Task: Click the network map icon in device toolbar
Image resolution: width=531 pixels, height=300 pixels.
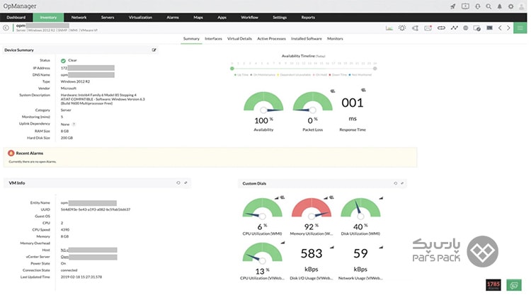Action: point(415,28)
